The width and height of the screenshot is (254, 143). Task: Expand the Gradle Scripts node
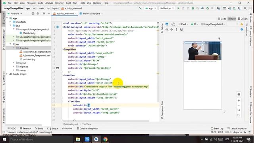pos(7,74)
